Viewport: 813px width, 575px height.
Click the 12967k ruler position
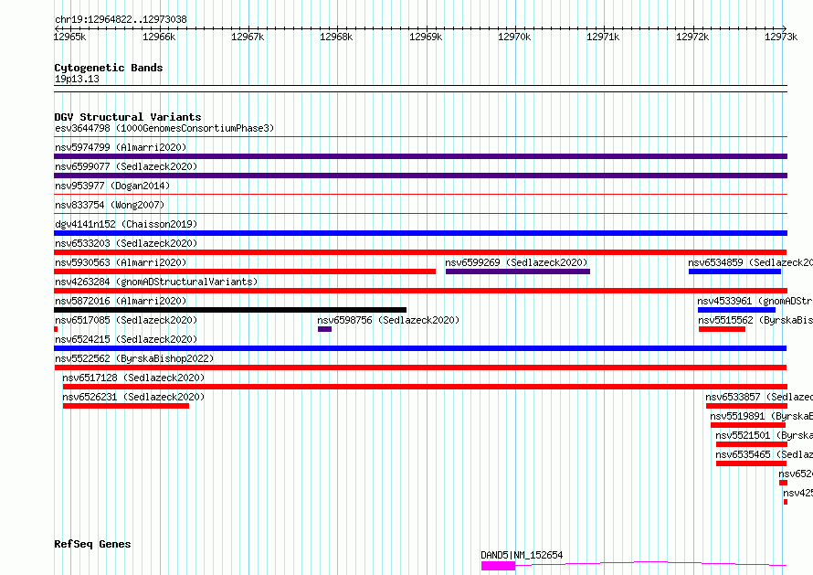pos(248,37)
